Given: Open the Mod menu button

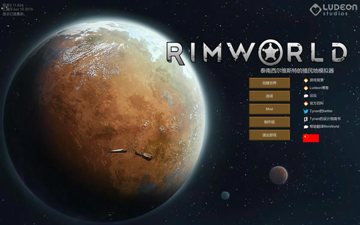Looking at the screenshot, I should click(x=269, y=109).
